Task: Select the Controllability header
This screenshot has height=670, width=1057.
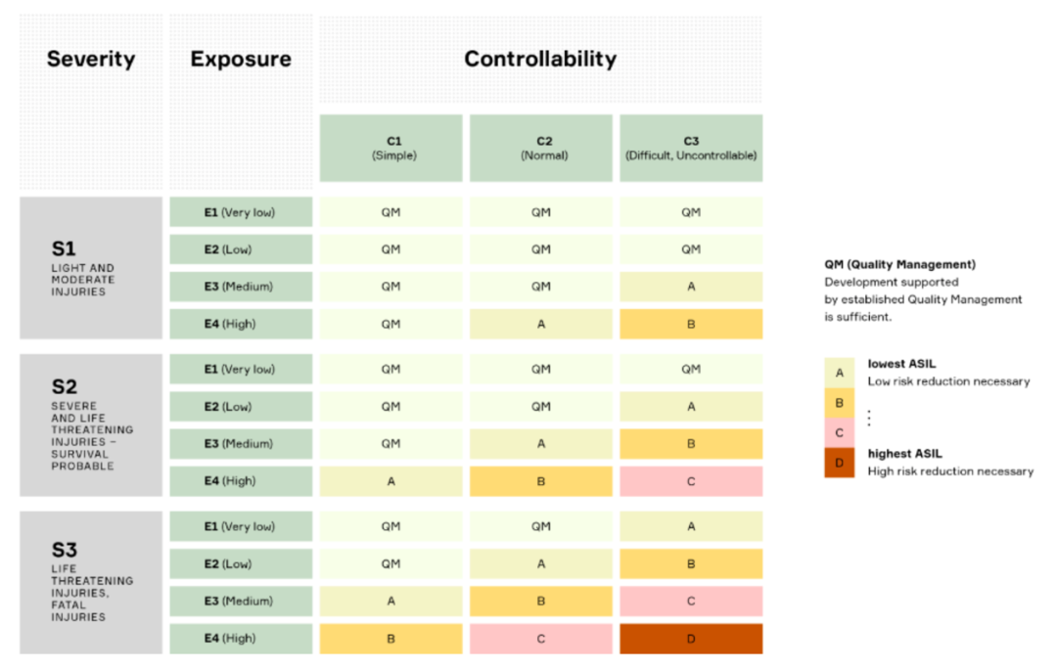Action: pyautogui.click(x=540, y=59)
